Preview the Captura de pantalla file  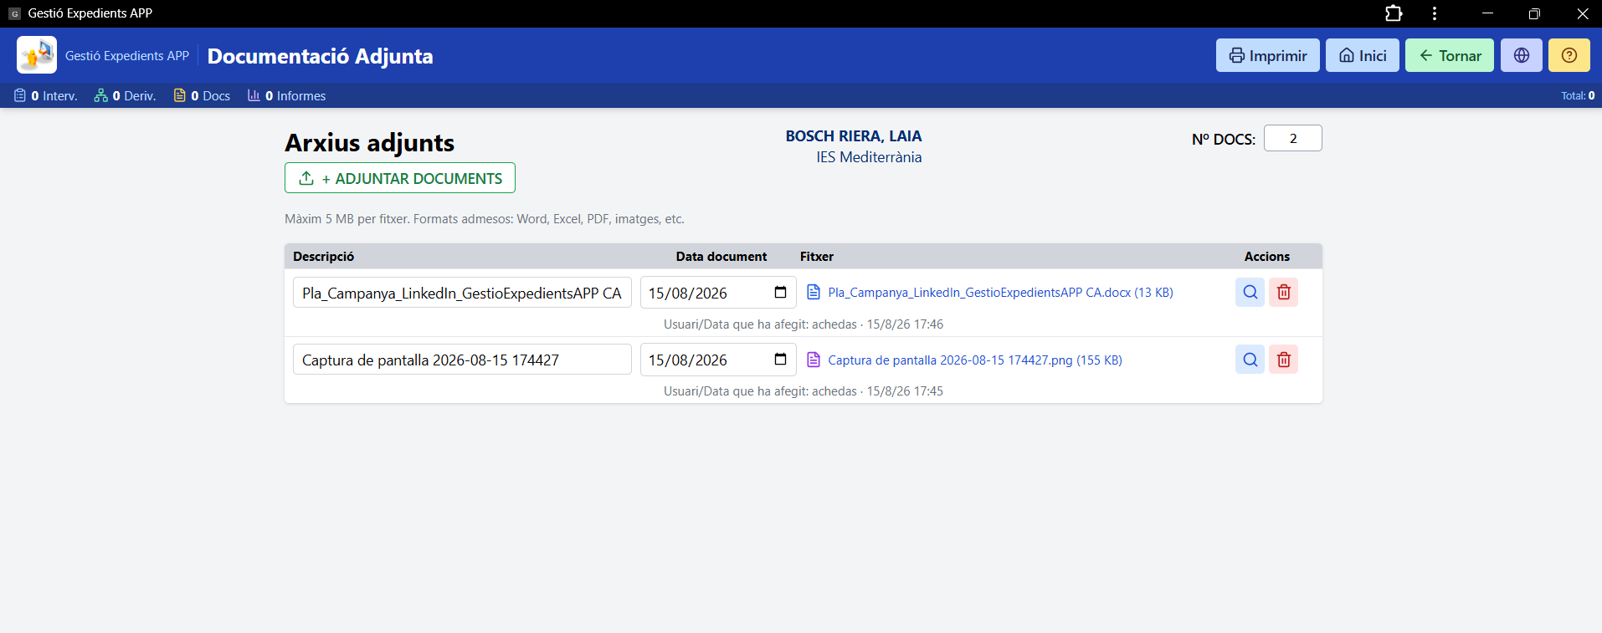[1250, 360]
